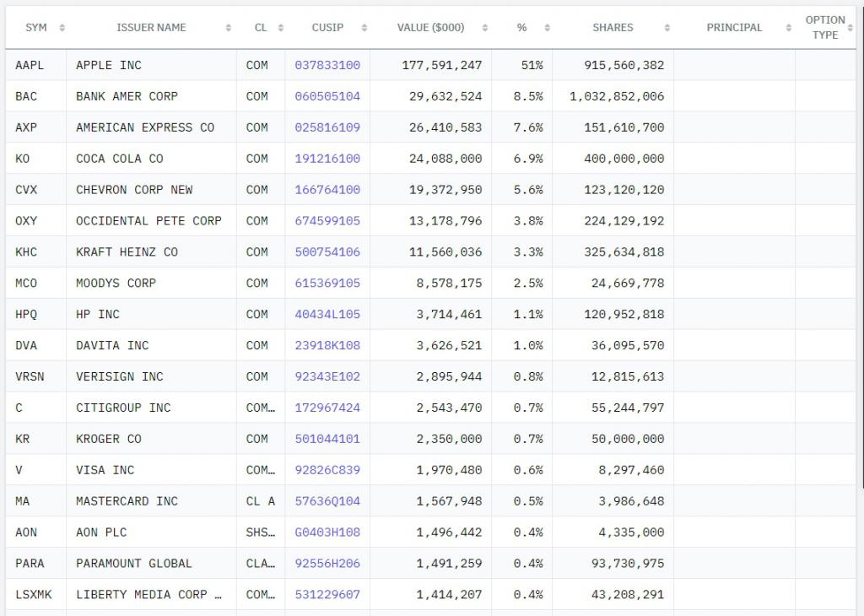Click issuer name DAVITA INC
864x616 pixels.
pyautogui.click(x=112, y=345)
